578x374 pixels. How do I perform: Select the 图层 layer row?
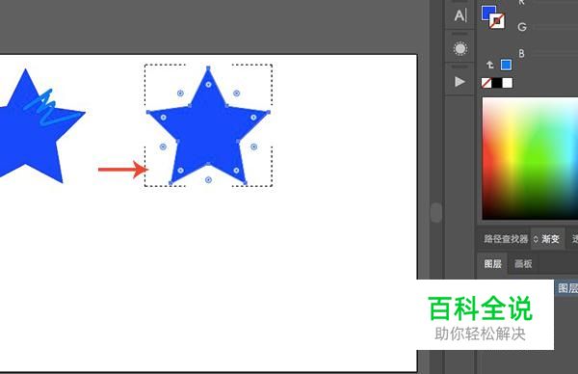click(x=566, y=288)
